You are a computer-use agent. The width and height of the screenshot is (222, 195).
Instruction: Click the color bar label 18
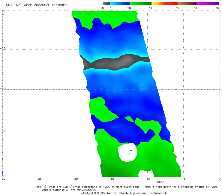[x=129, y=8]
